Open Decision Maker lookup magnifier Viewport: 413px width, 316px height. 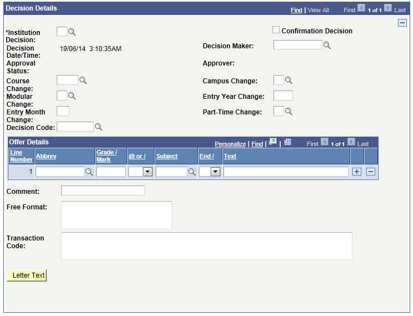click(327, 45)
